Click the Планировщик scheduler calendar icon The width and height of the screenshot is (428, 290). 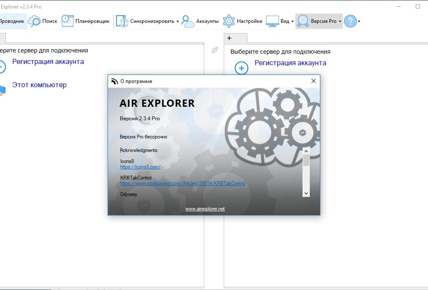(x=67, y=21)
